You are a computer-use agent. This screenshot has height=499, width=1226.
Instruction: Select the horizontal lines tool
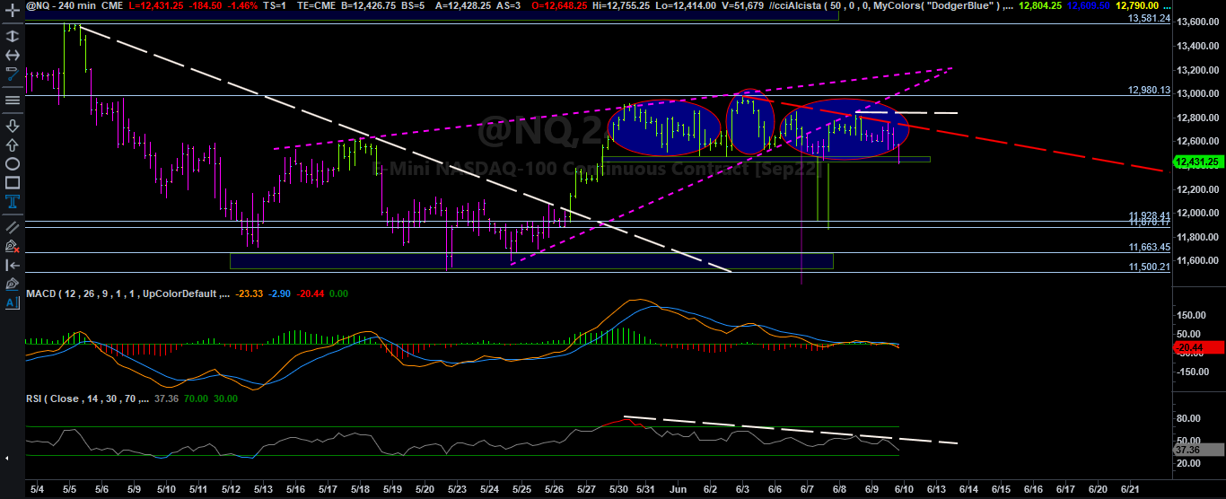point(13,100)
